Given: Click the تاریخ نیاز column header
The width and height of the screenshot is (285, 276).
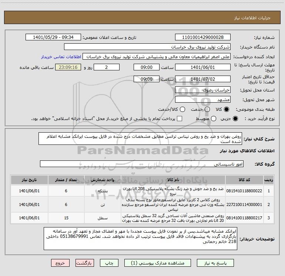Looking at the screenshot, I should (29, 180).
